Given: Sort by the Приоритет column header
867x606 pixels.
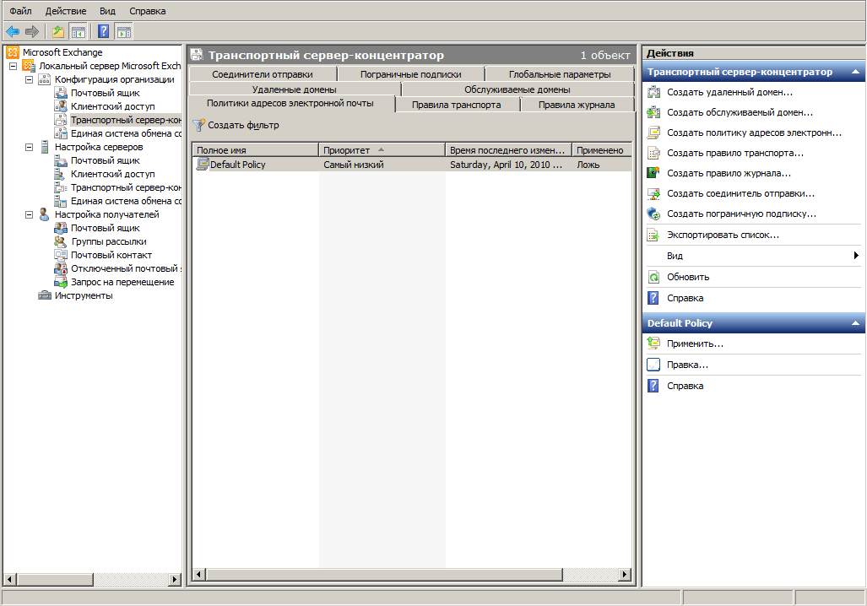Looking at the screenshot, I should [x=382, y=150].
